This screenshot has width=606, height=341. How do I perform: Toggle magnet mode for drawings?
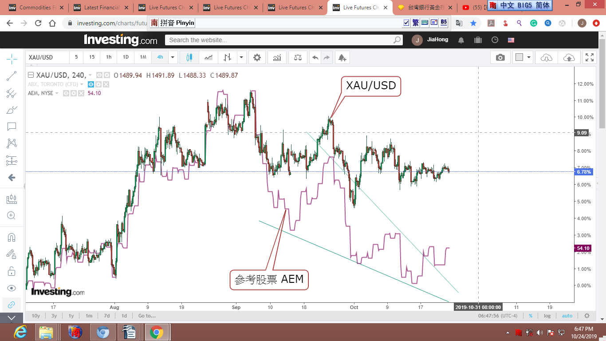point(12,237)
